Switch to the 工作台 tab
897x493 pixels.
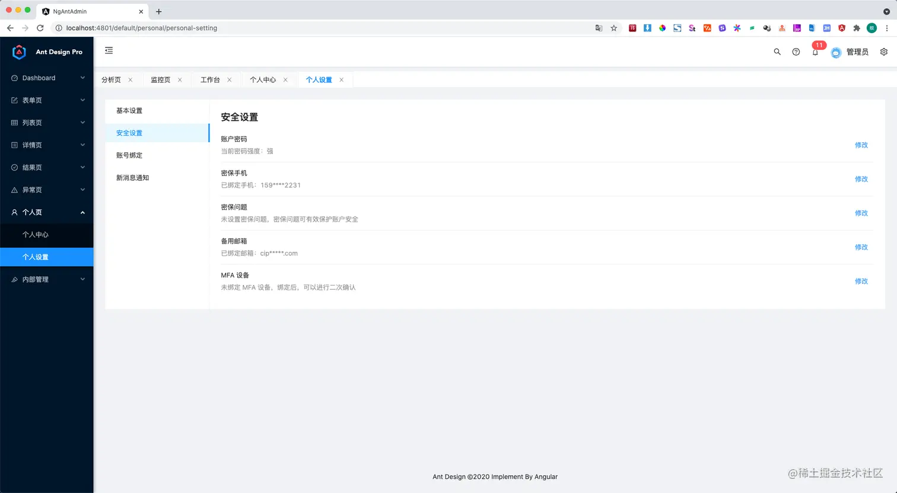point(210,80)
